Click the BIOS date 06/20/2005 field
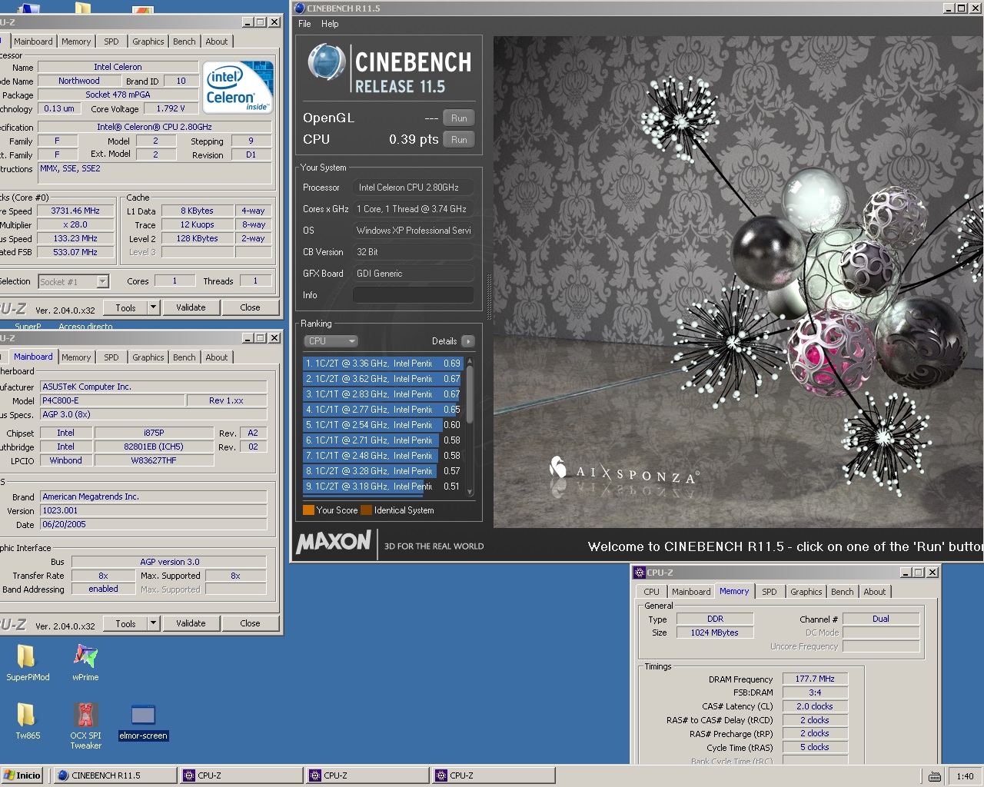The height and width of the screenshot is (787, 984). [153, 524]
